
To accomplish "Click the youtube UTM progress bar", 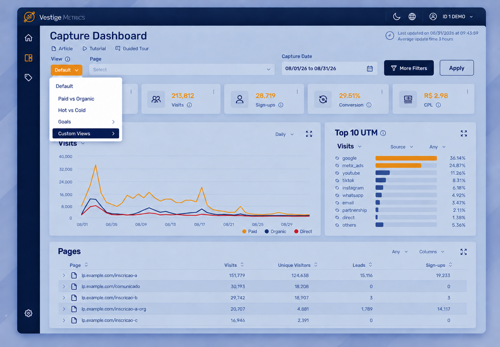I will [x=406, y=173].
